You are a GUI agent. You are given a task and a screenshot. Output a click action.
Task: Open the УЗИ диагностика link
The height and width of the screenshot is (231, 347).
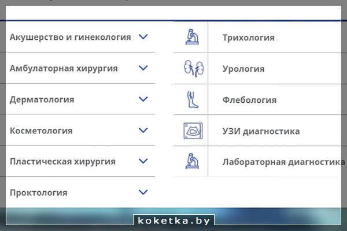point(261,131)
